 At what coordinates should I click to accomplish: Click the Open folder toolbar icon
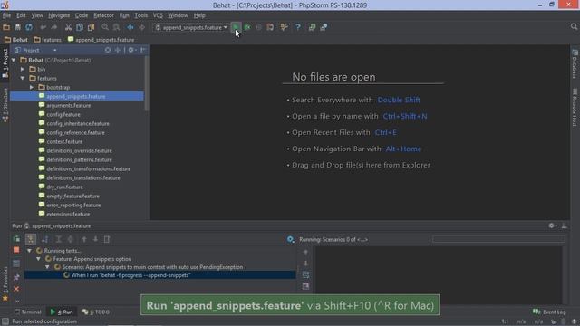(6, 27)
